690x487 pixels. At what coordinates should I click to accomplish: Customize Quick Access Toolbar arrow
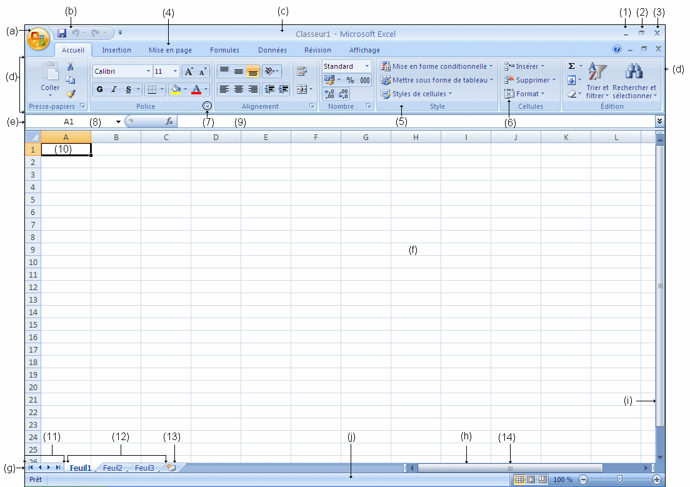point(120,33)
